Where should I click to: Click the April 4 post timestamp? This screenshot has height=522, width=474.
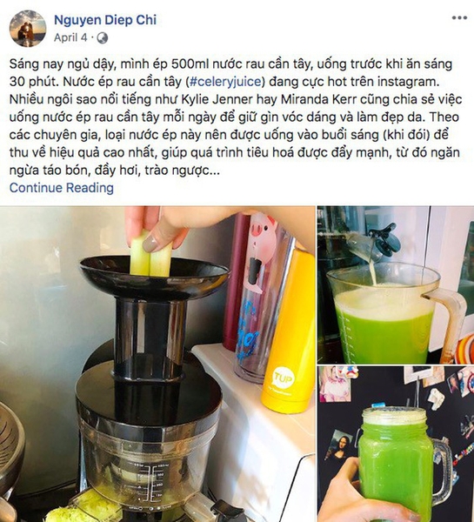click(70, 37)
